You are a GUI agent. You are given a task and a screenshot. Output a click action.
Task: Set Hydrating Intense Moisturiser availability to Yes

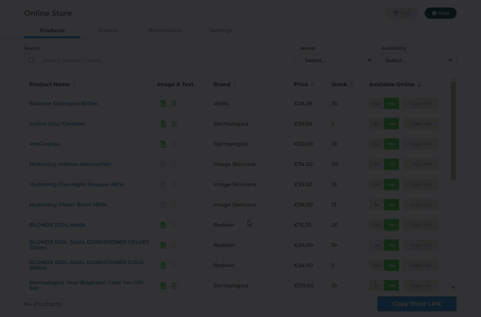pyautogui.click(x=392, y=164)
